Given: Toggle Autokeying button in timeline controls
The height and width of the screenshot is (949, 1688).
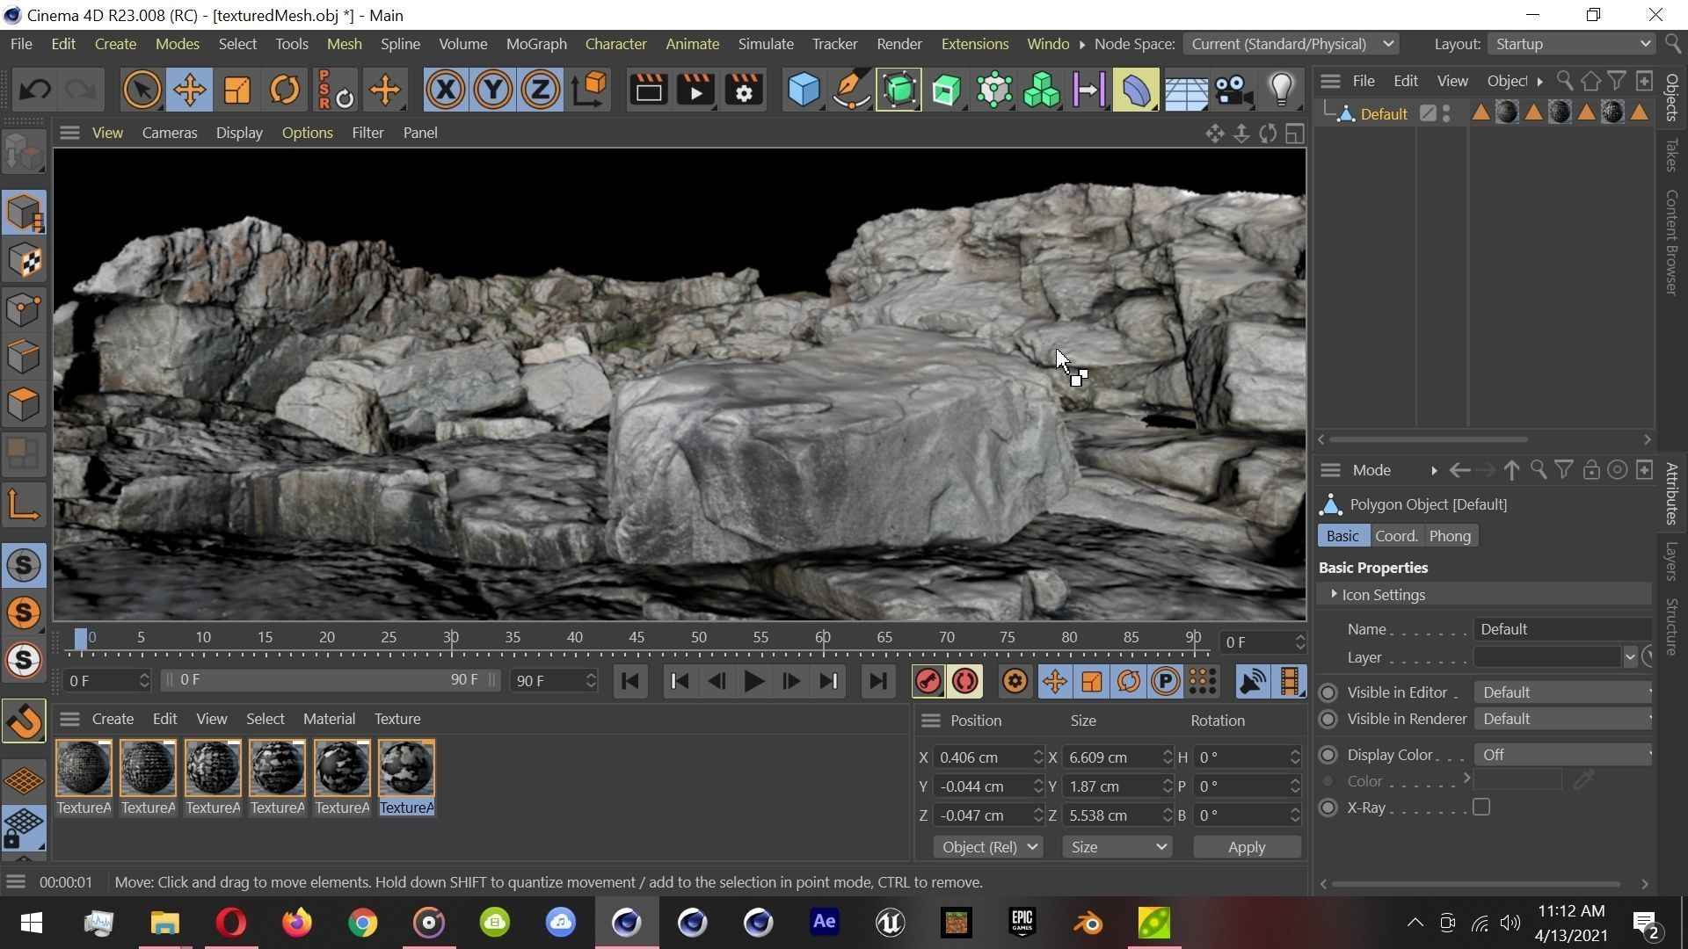Looking at the screenshot, I should [x=964, y=681].
